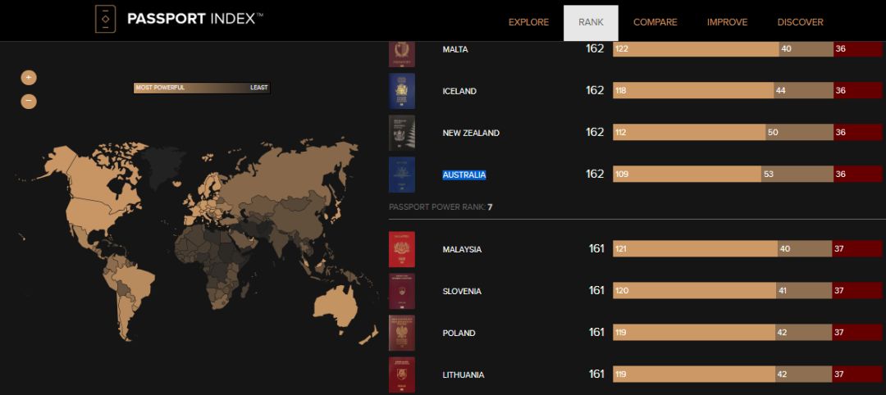Select the SLOVENIA country name
This screenshot has height=395, width=886.
[462, 291]
